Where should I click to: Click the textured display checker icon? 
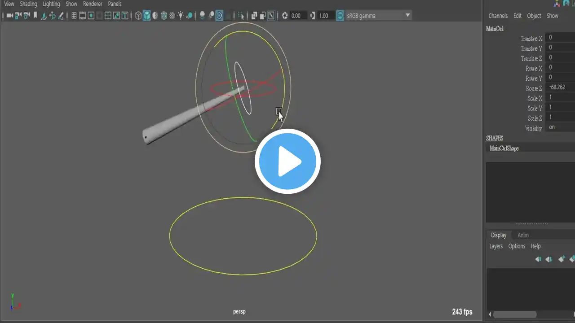[x=172, y=16]
